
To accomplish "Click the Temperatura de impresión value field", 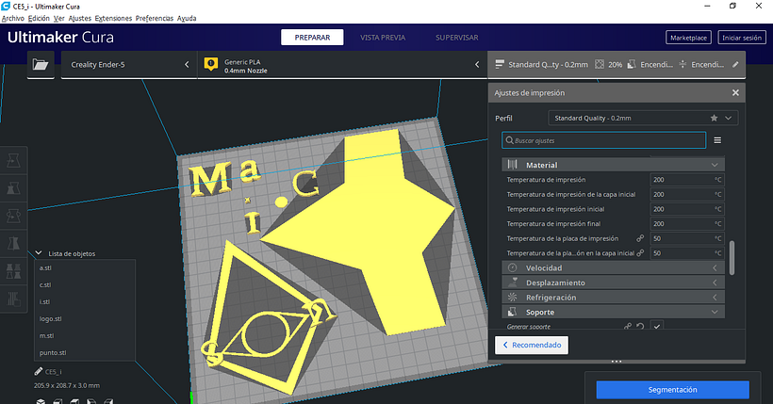I will pyautogui.click(x=686, y=180).
